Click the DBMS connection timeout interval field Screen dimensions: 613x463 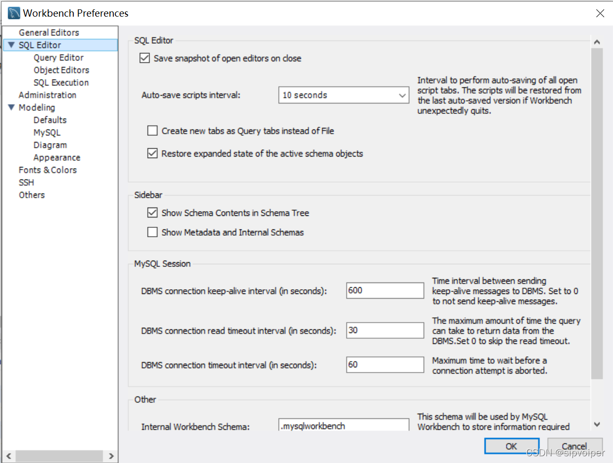click(x=385, y=365)
